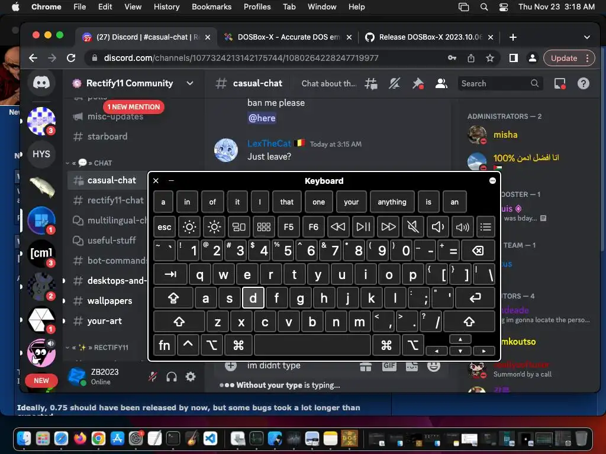
Task: Click the volume down key
Action: 437,226
